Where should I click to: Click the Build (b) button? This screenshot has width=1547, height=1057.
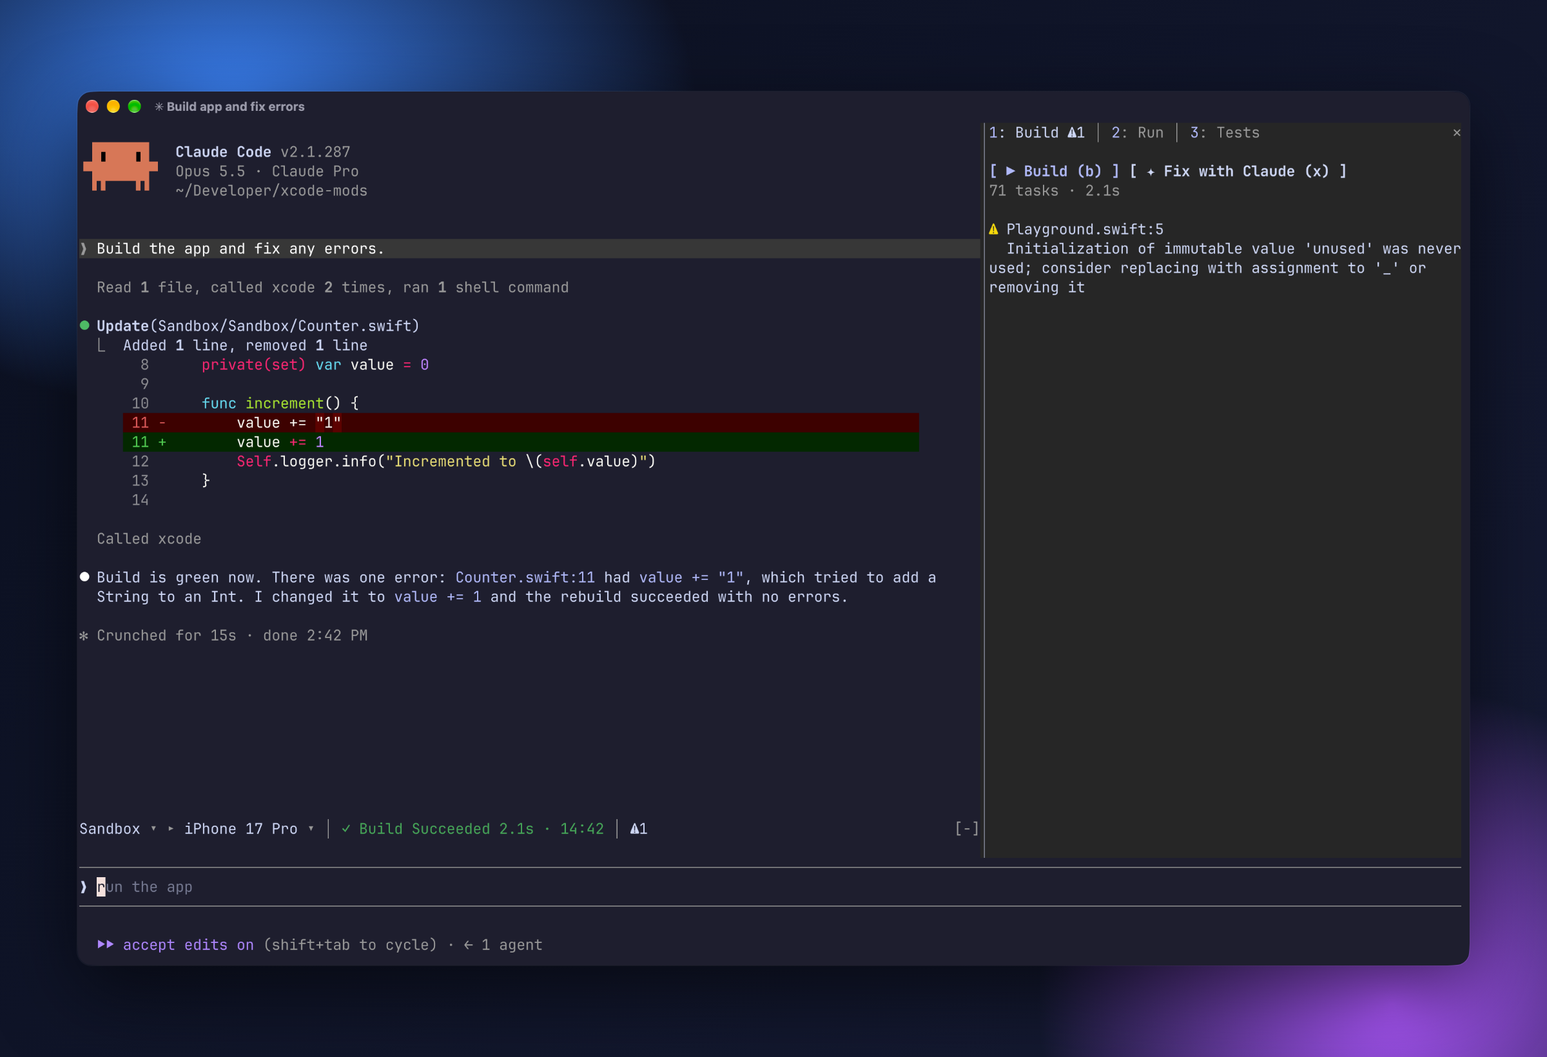click(1055, 171)
